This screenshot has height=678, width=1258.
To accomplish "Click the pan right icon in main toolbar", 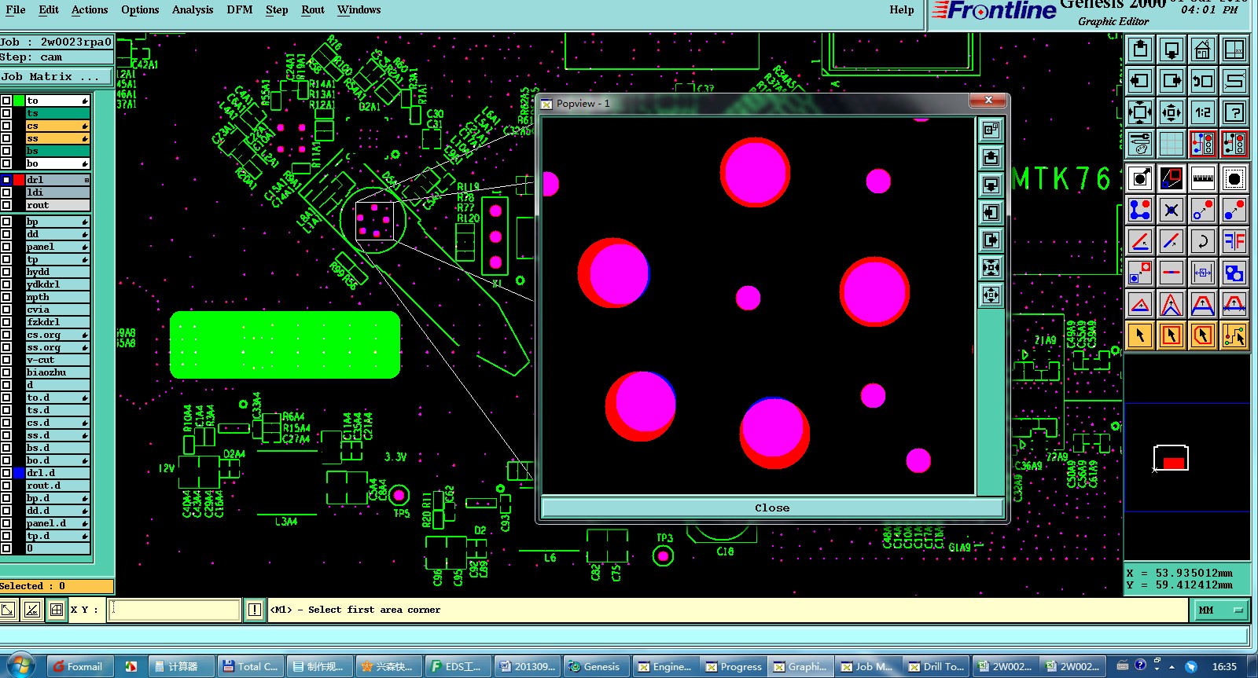I will (1172, 81).
